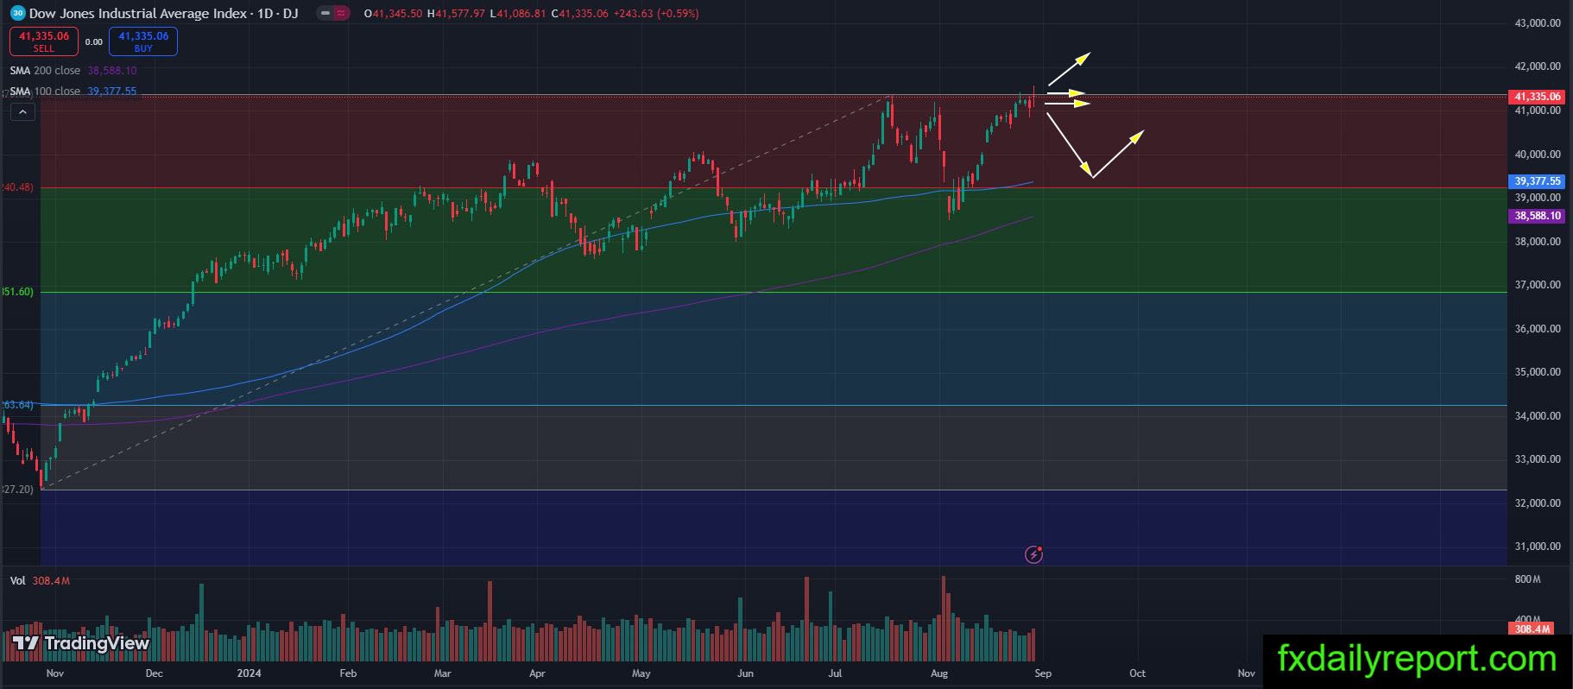The width and height of the screenshot is (1573, 689).
Task: Click the 33,000.00 price scale label
Action: [x=1538, y=459]
